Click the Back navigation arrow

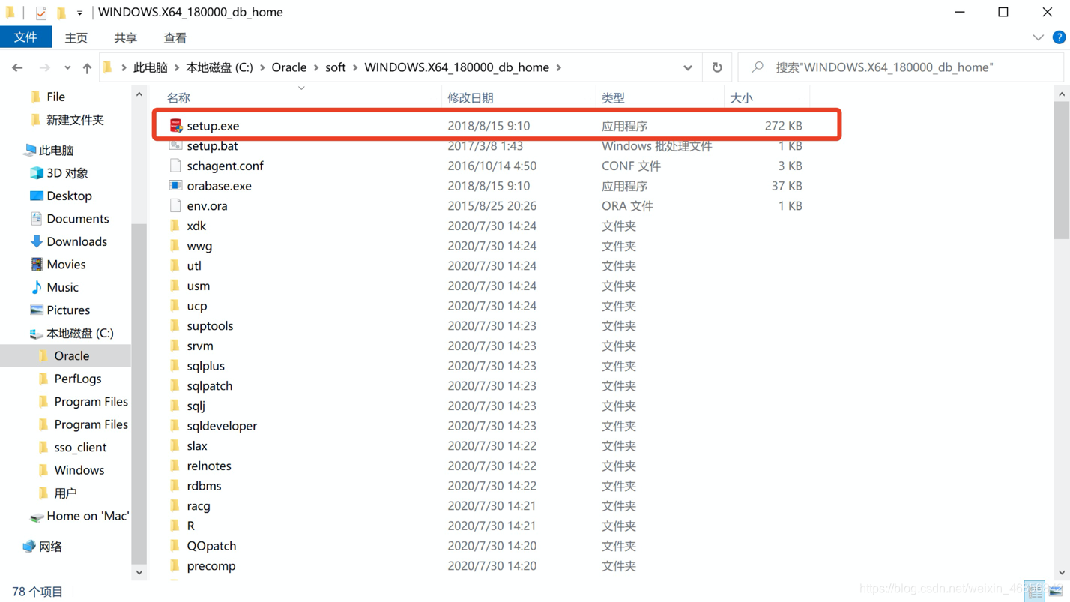pos(17,67)
